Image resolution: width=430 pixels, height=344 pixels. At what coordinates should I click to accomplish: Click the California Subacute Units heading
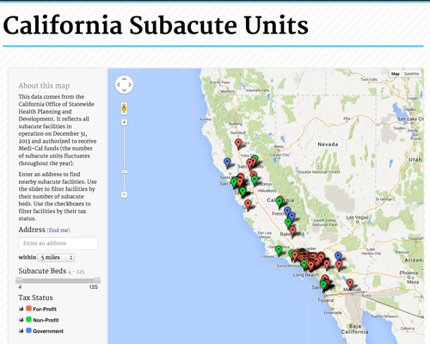[x=156, y=25]
